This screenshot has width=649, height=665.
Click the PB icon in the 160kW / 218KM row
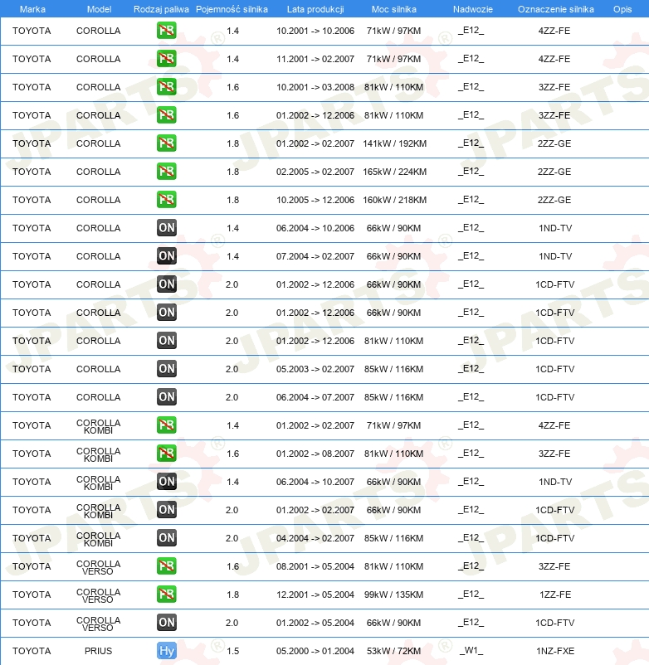[x=167, y=200]
